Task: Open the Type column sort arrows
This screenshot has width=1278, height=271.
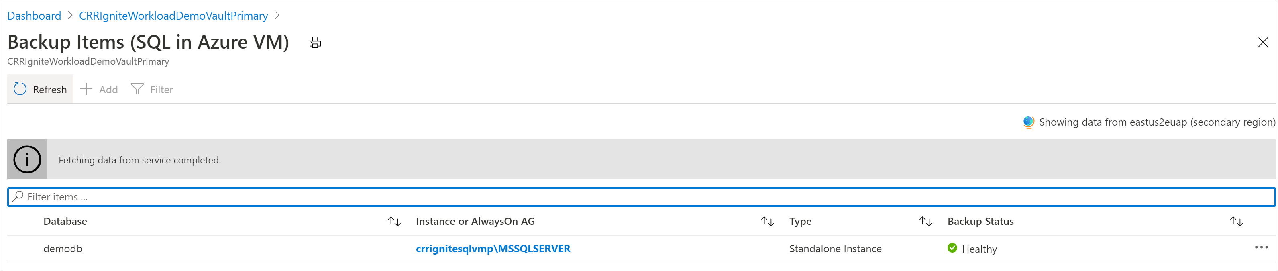Action: pyautogui.click(x=926, y=222)
